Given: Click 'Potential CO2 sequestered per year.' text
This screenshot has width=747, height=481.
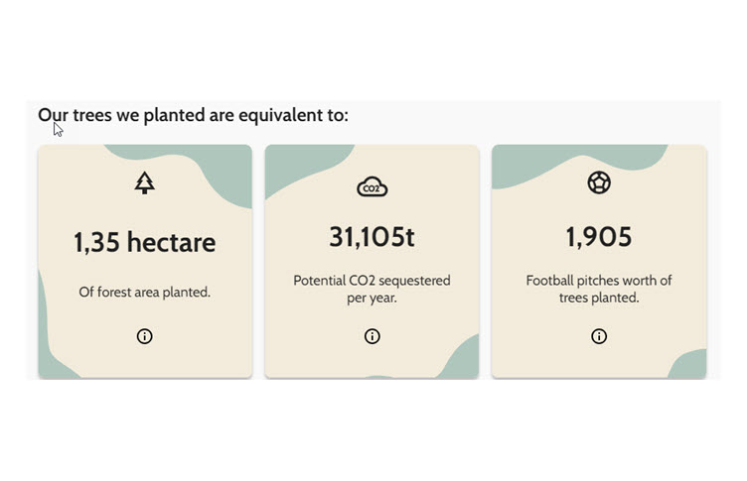Looking at the screenshot, I should coord(373,289).
